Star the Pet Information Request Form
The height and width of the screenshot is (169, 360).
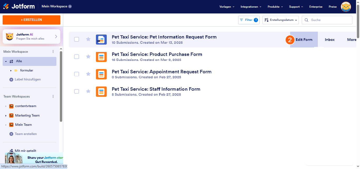click(88, 39)
